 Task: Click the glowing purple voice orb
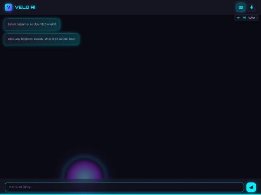85,169
